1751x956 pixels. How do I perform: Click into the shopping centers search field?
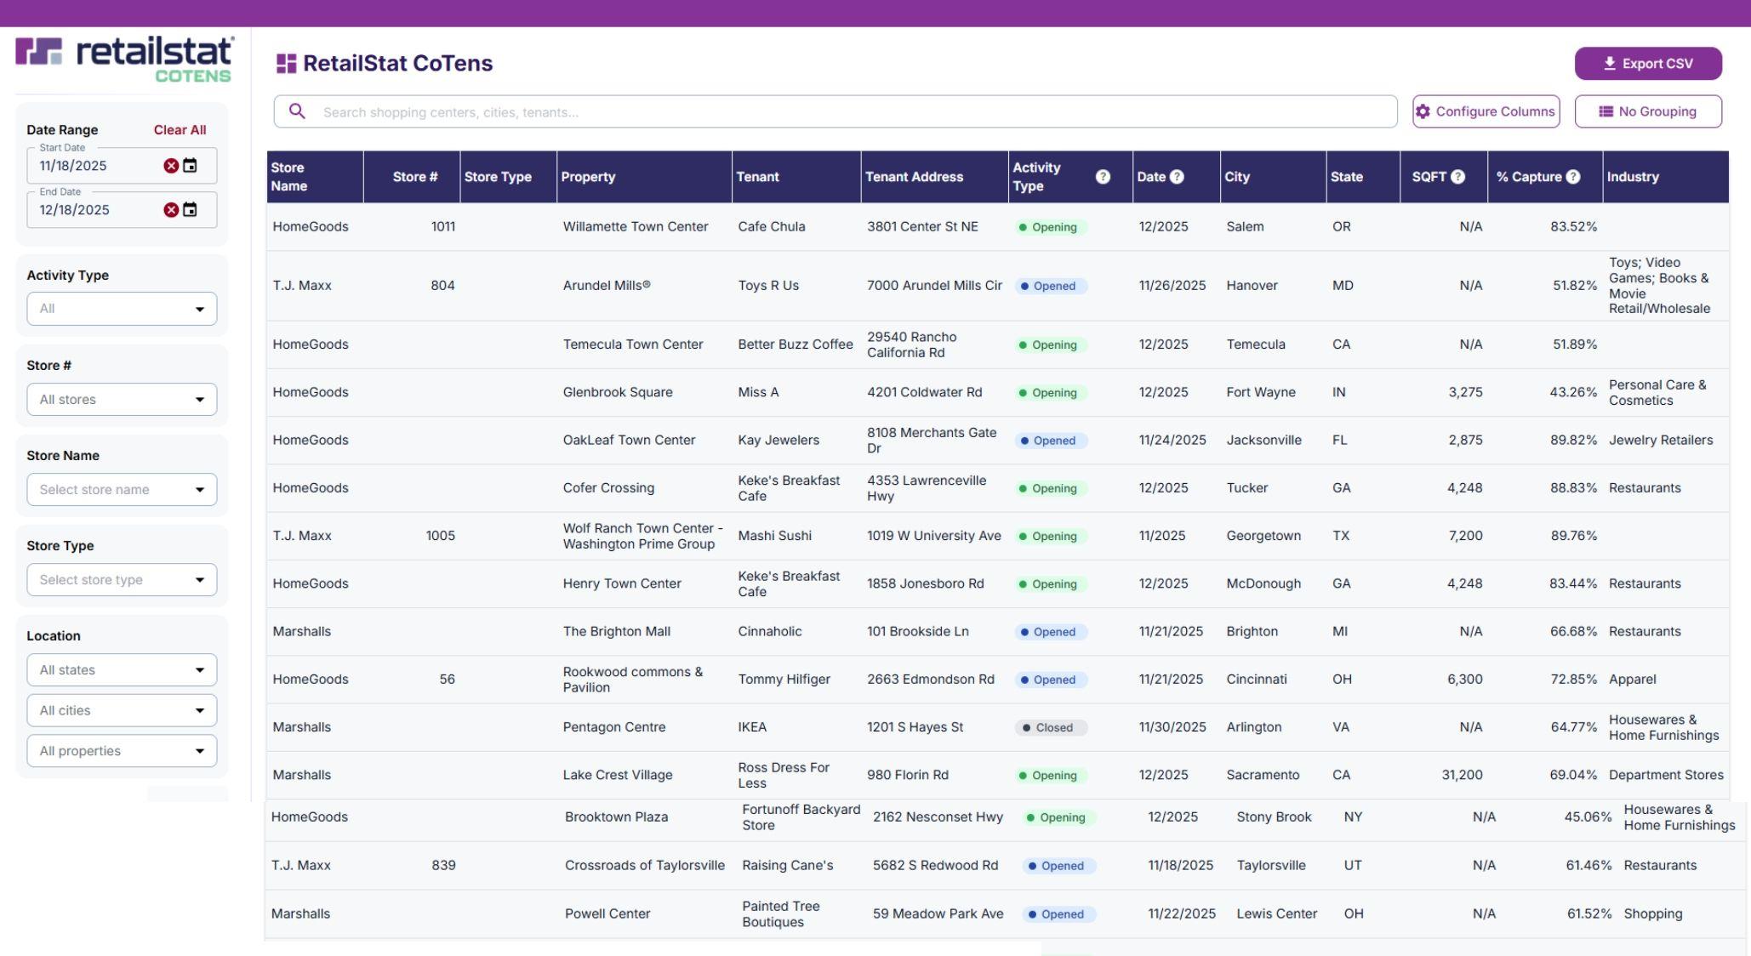[x=851, y=112]
